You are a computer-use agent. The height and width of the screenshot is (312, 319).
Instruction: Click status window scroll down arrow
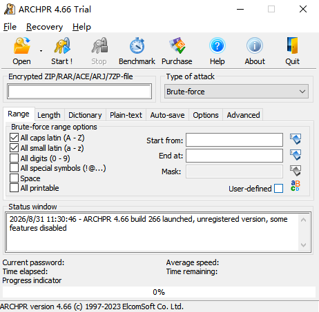[303, 245]
